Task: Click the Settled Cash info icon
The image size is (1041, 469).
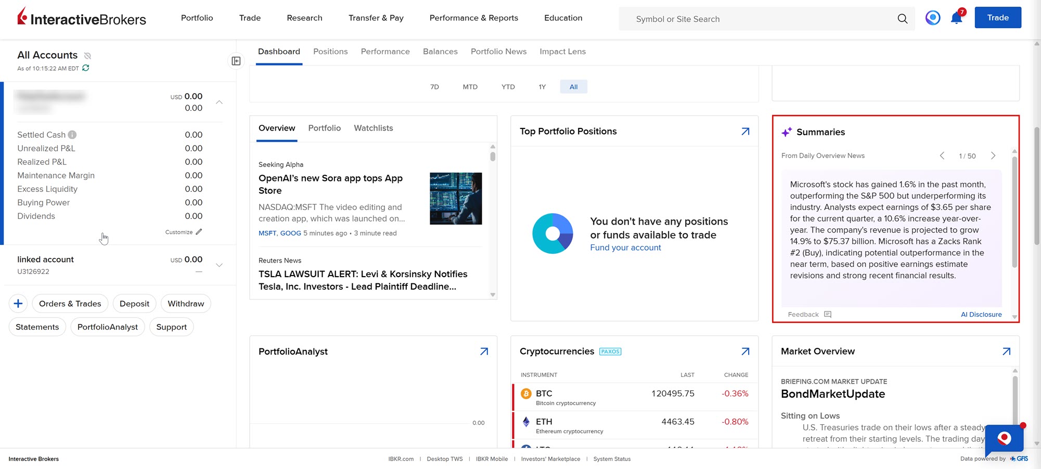Action: coord(72,135)
